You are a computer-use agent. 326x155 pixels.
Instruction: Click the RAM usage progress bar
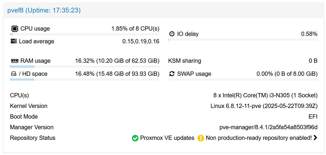coord(85,66)
